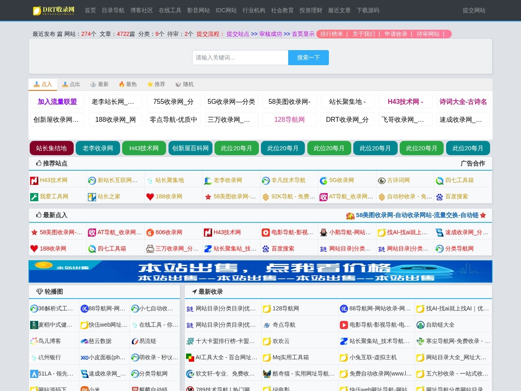Click the 站长之家 favicon icon
The height and width of the screenshot is (391, 521).
coord(92,197)
